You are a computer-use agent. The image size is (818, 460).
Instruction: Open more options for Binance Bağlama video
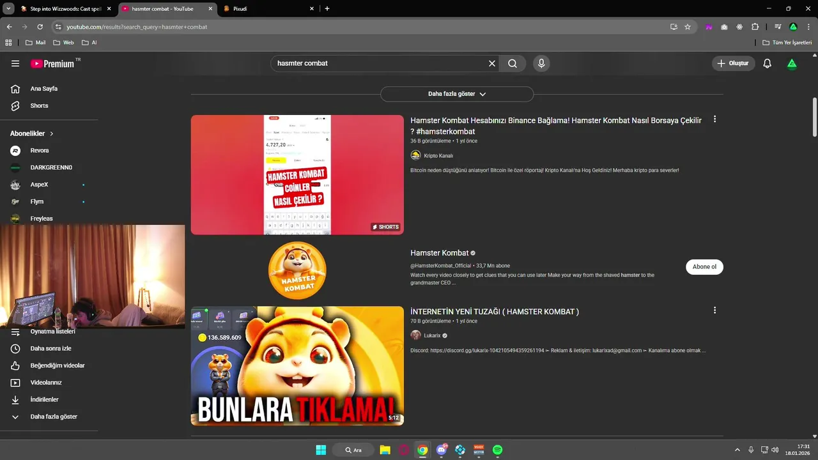click(x=714, y=119)
